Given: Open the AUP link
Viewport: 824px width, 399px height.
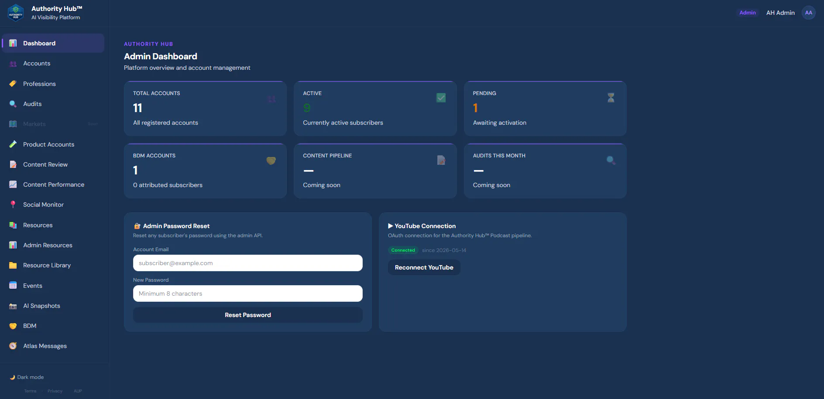Looking at the screenshot, I should pyautogui.click(x=78, y=391).
